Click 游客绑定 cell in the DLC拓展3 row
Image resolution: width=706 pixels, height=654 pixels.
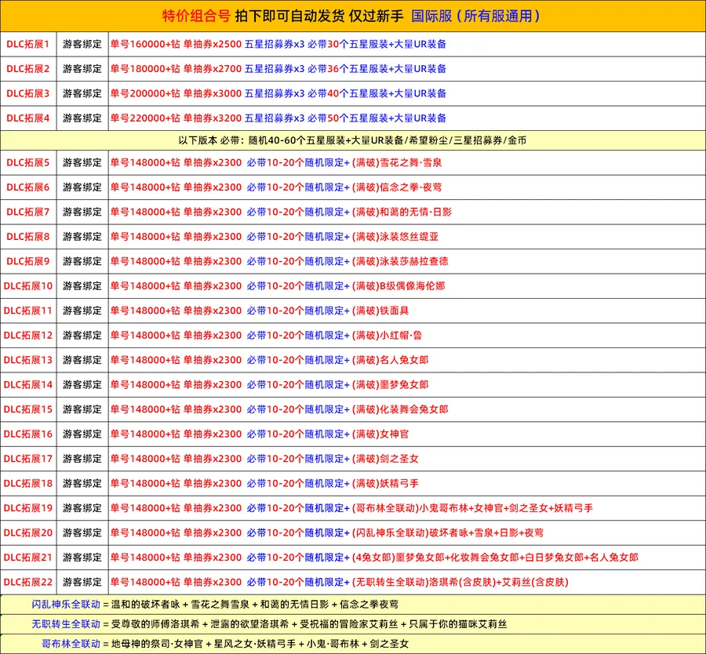click(82, 93)
